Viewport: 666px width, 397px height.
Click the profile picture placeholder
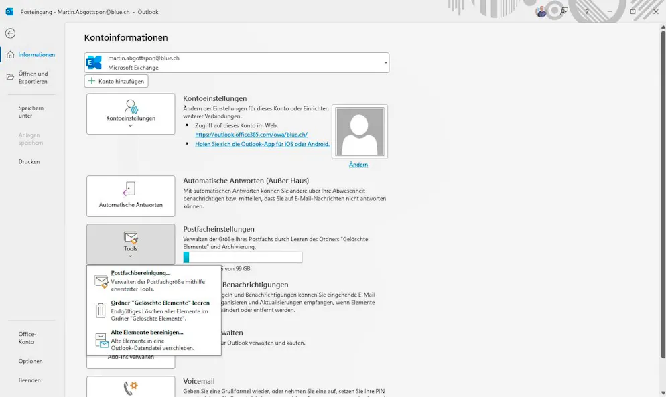(x=359, y=132)
